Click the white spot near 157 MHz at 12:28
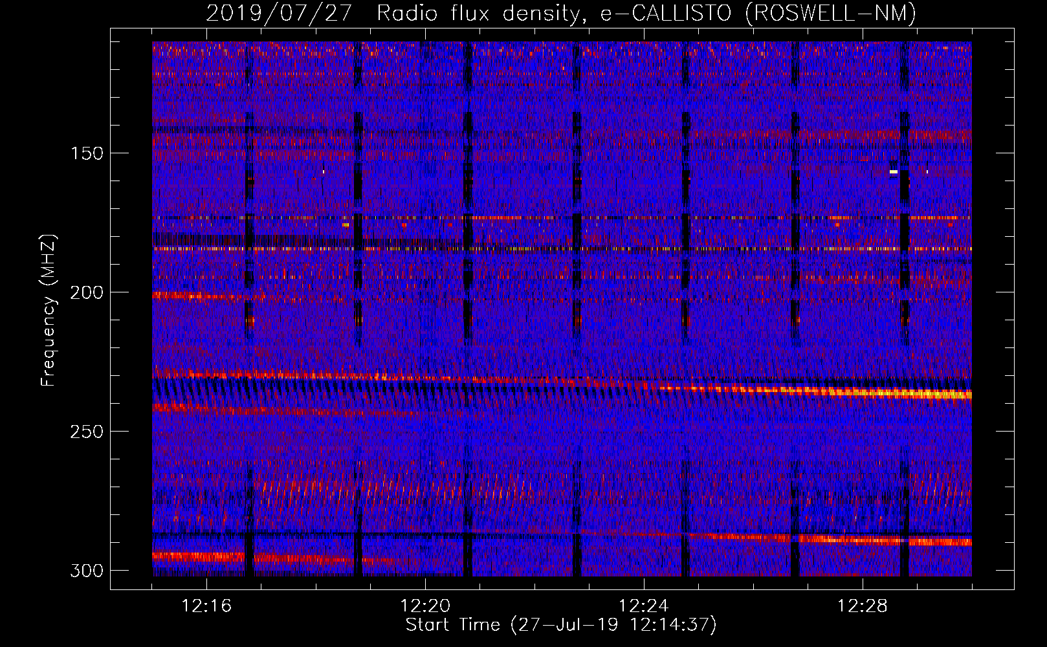 [894, 172]
